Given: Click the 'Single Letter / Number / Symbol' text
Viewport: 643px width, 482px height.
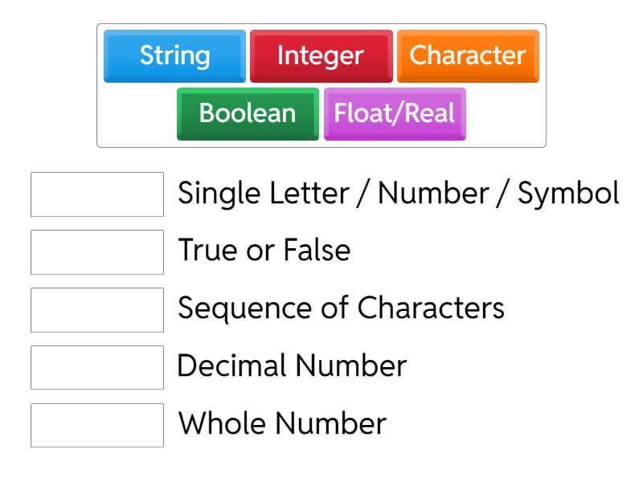Looking at the screenshot, I should pos(398,194).
